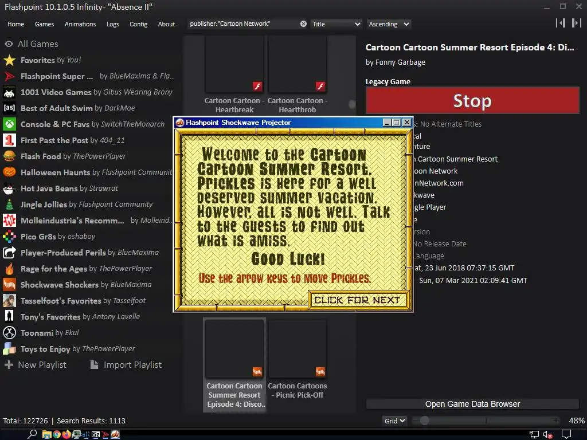Open the About tab
The image size is (587, 440).
pos(166,24)
